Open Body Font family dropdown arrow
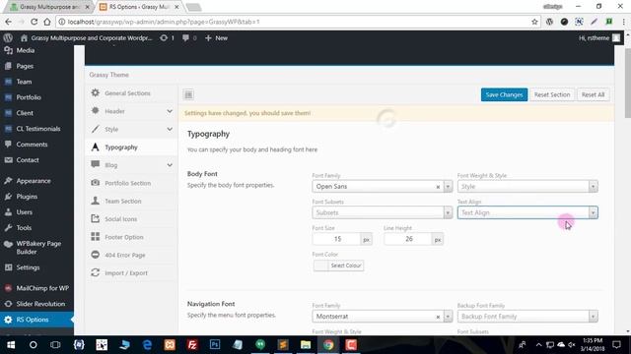The image size is (631, 354). [x=448, y=187]
